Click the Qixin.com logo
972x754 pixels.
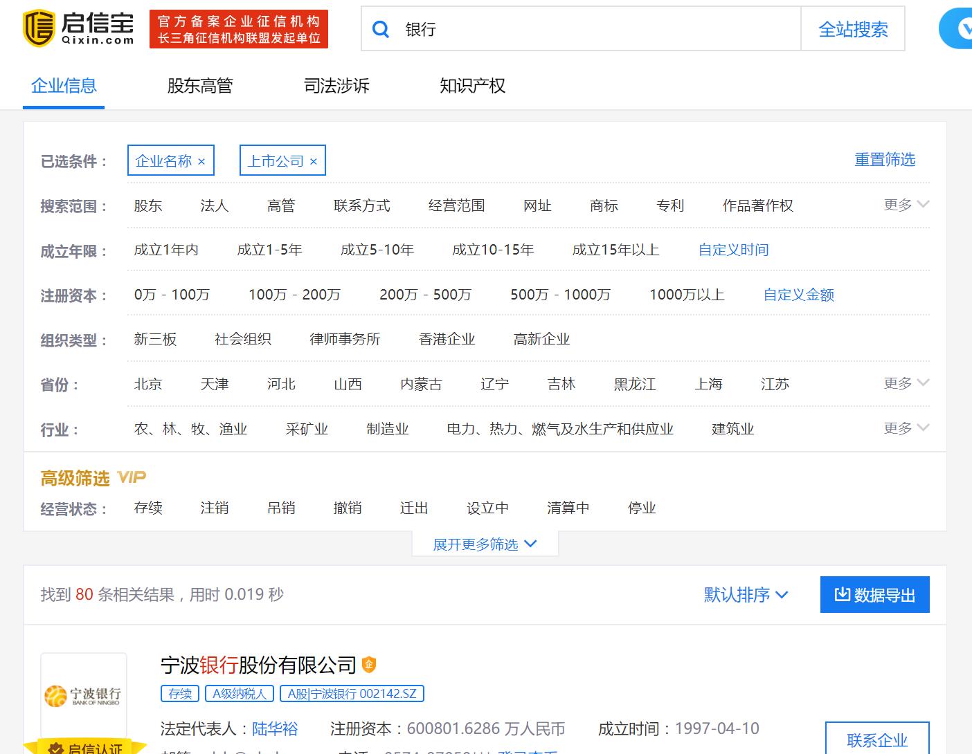[78, 28]
